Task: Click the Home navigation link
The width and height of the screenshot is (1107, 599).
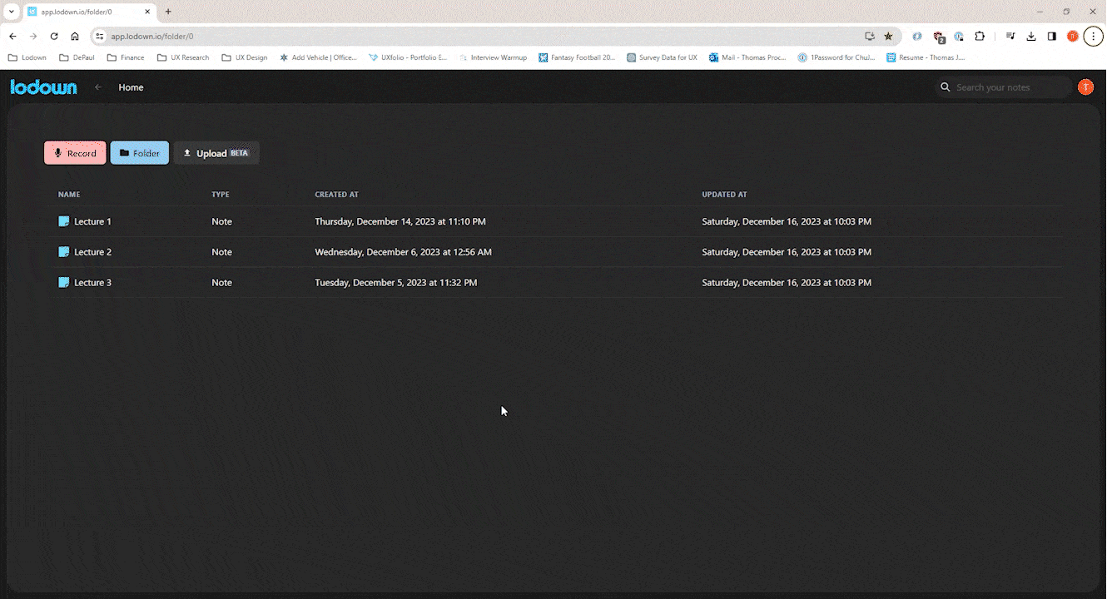Action: pyautogui.click(x=131, y=87)
